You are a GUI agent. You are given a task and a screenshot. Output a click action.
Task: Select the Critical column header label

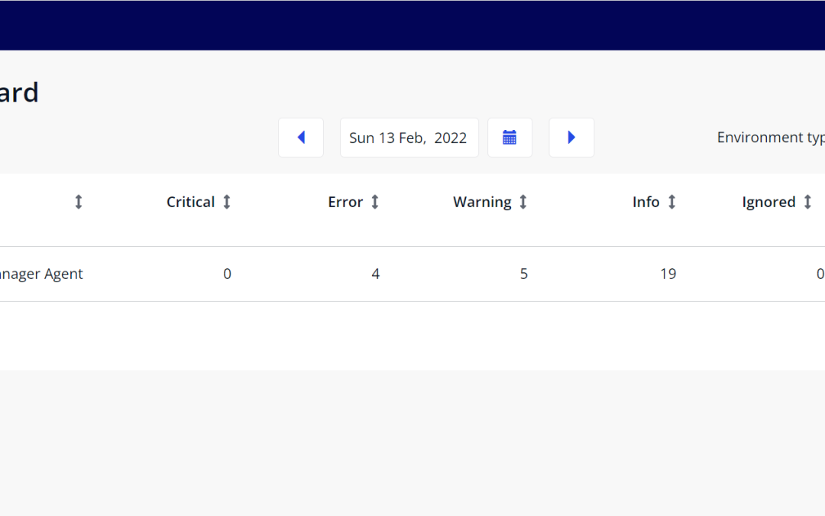(190, 202)
